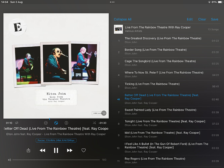Tap the 07:23 duration of Tonight
This screenshot has width=224, height=168.
click(215, 124)
